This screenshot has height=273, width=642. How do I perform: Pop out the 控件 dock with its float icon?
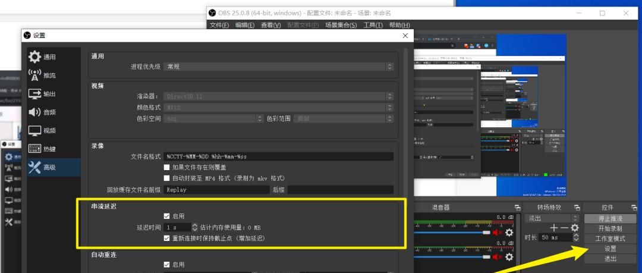[634, 208]
